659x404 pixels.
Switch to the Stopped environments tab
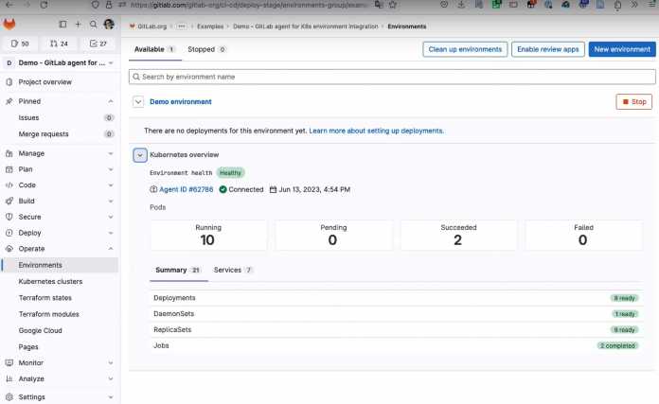click(206, 49)
